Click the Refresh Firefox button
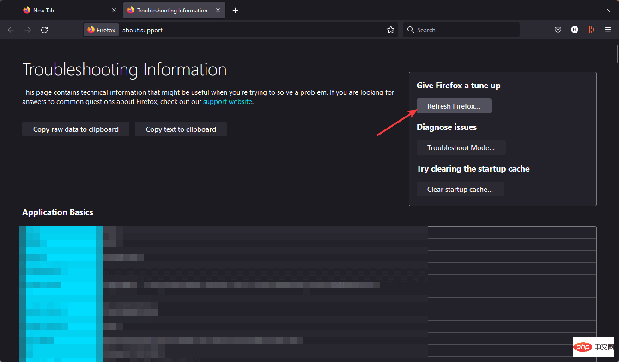 (x=454, y=106)
